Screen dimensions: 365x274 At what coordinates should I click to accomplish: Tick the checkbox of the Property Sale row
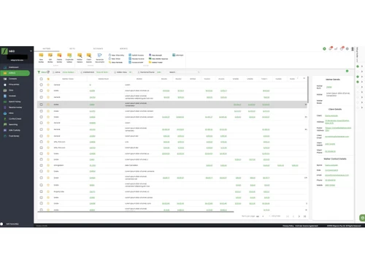41,191
